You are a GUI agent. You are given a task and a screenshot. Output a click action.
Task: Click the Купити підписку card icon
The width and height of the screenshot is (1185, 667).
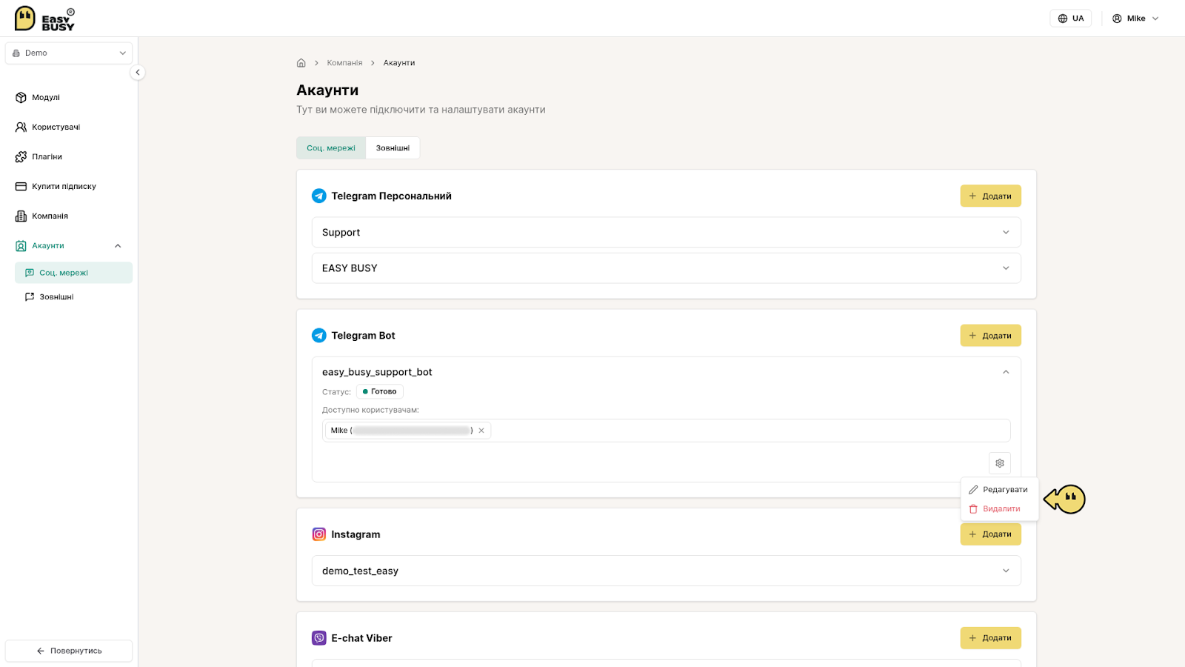point(21,186)
